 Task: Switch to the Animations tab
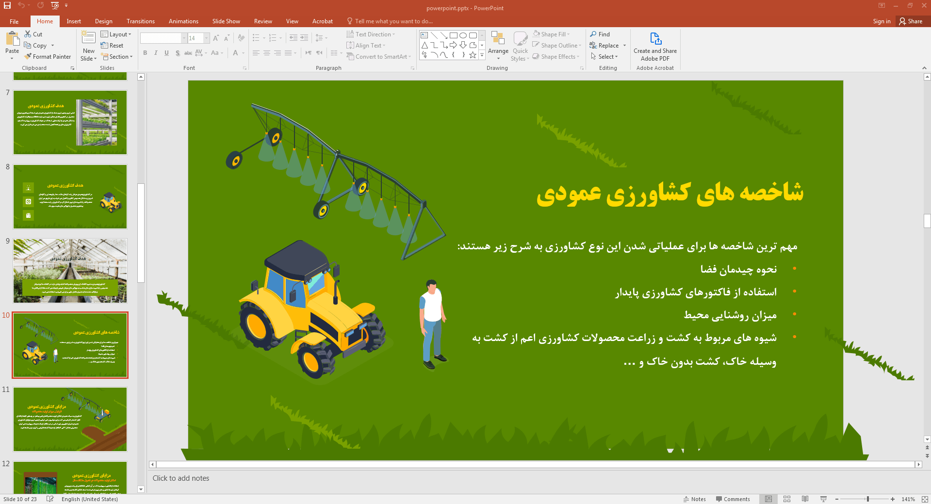click(x=183, y=21)
